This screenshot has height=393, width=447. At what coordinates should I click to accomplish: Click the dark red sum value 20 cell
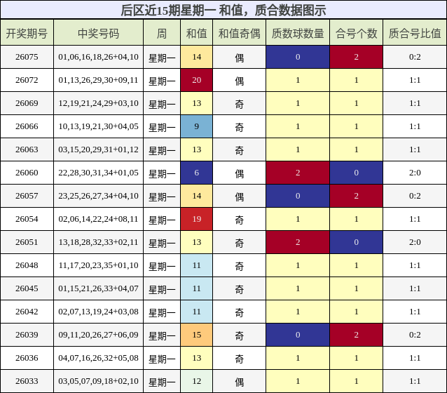coord(196,80)
